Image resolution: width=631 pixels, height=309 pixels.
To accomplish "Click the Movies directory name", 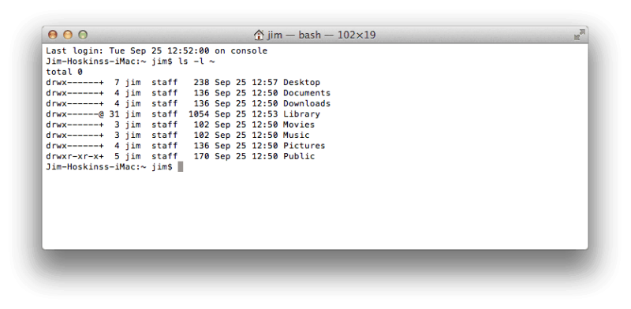I will click(299, 125).
